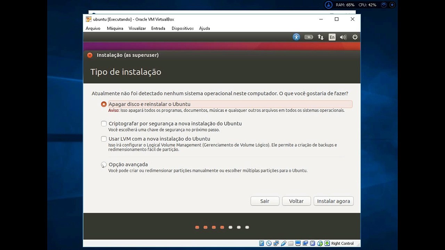Click the speed gauge widget icon
Screen dimensions: 445x250
tap(384, 5)
